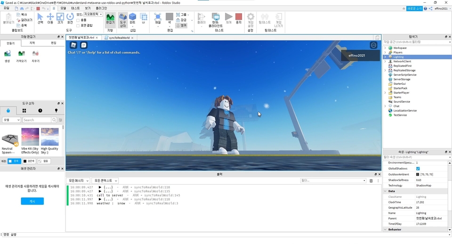The width and height of the screenshot is (452, 244).
Task: Open Game Settings (게임 설정) gear
Action: tap(250, 20)
